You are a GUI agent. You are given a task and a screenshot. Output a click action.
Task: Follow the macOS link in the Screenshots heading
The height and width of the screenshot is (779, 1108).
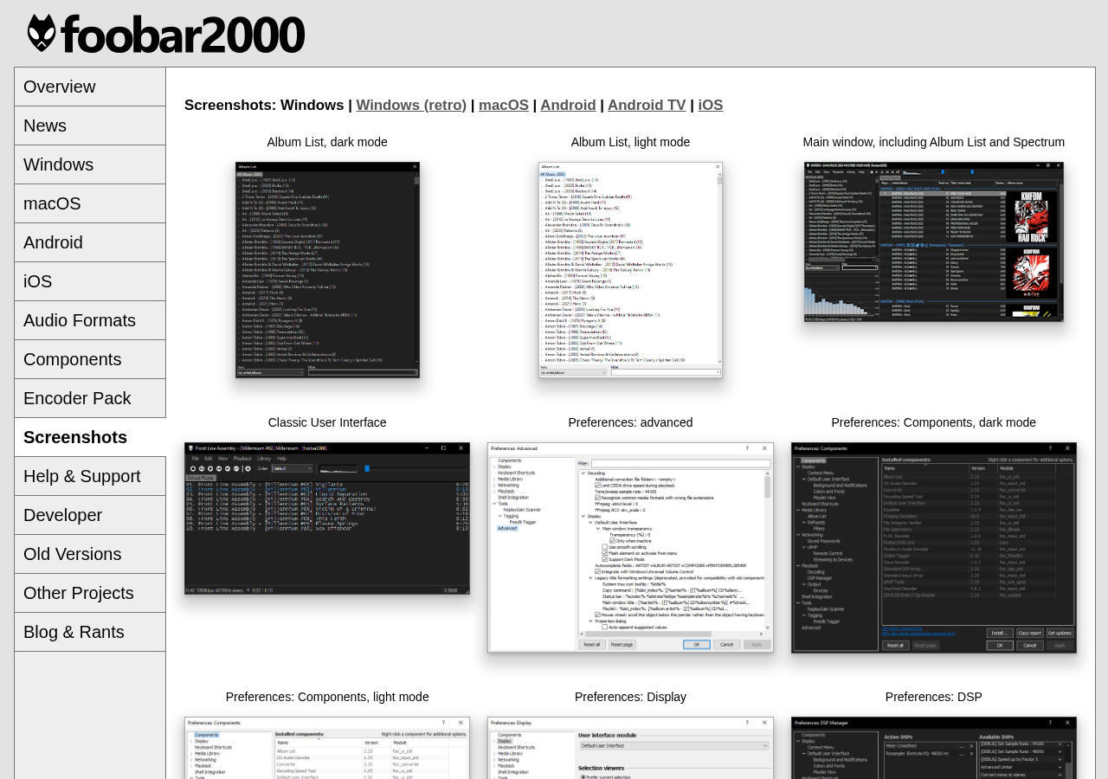coord(504,105)
